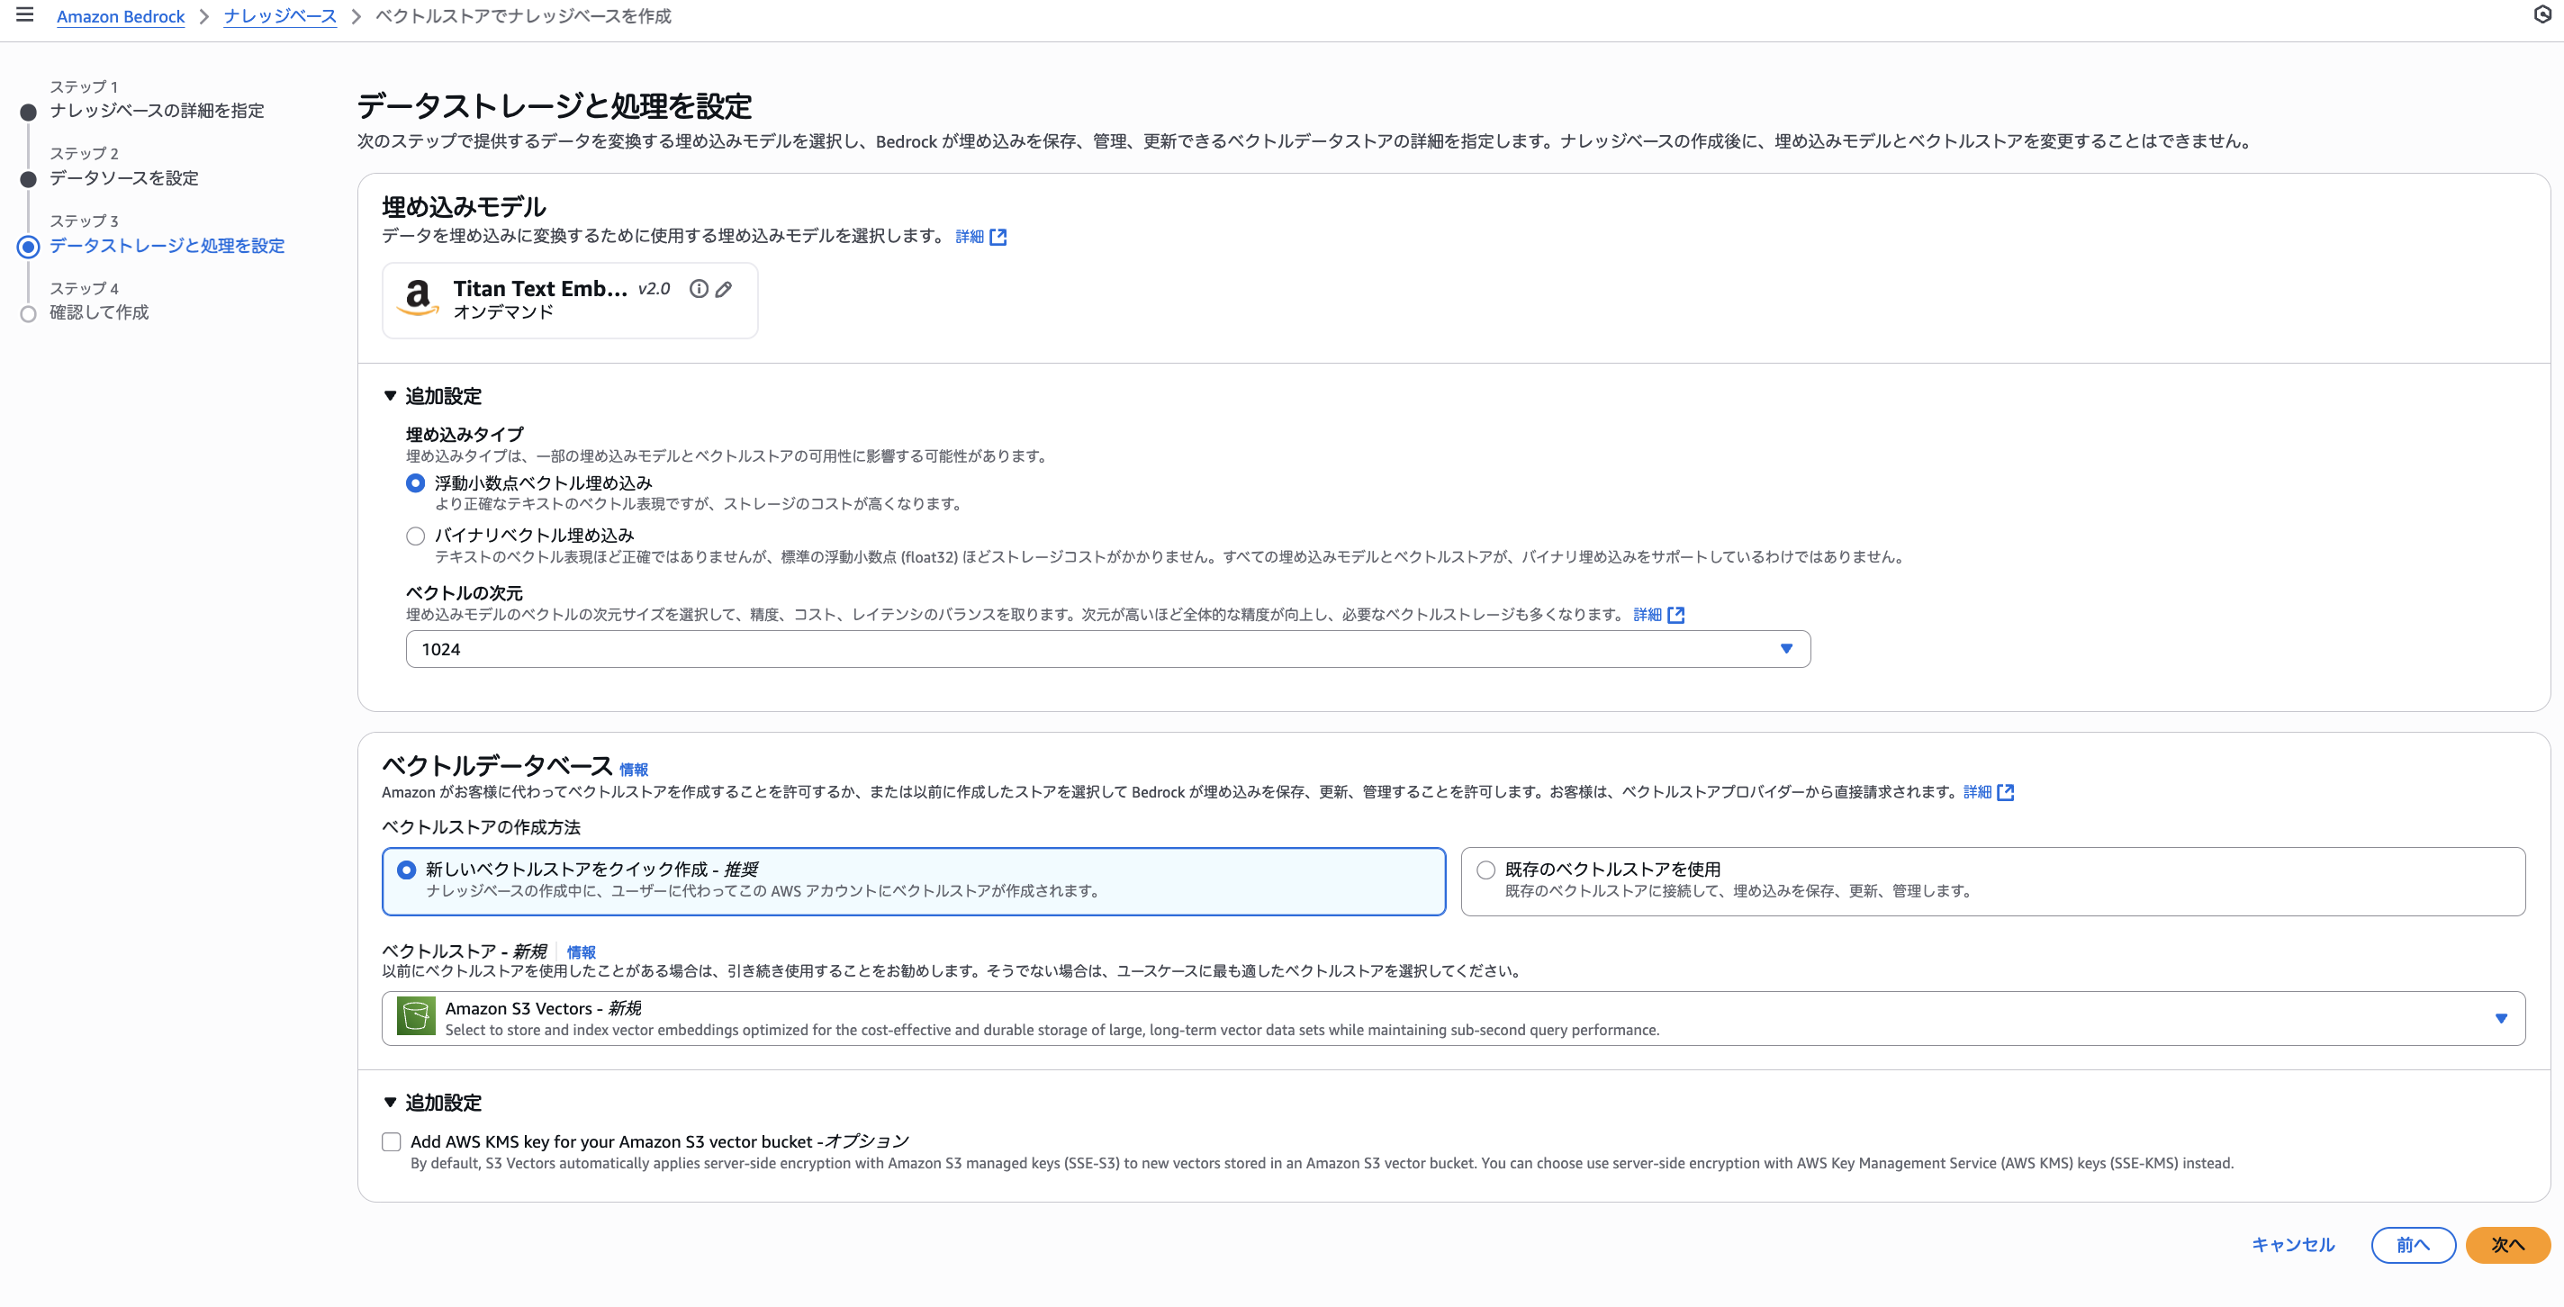Click the 次へ button
The height and width of the screenshot is (1307, 2564).
[x=2507, y=1243]
